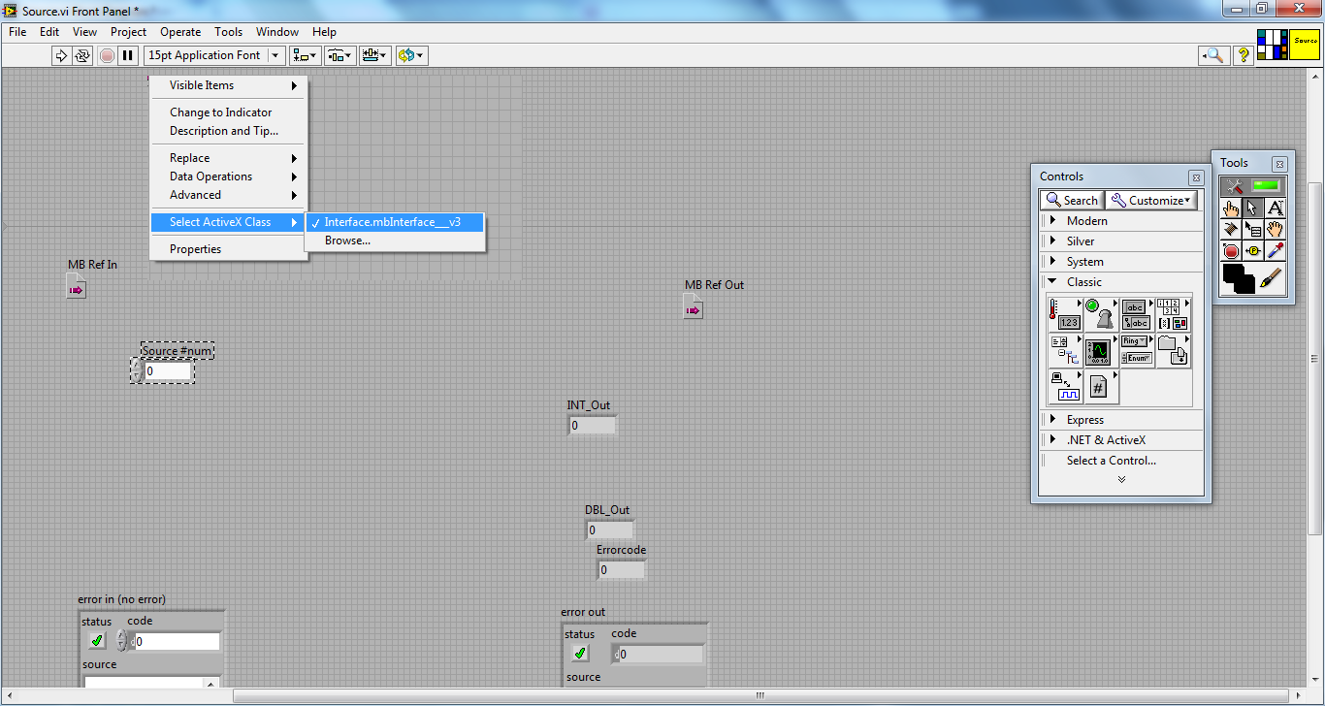The height and width of the screenshot is (706, 1325).
Task: Open the Customize dropdown in Controls palette
Action: point(1151,201)
